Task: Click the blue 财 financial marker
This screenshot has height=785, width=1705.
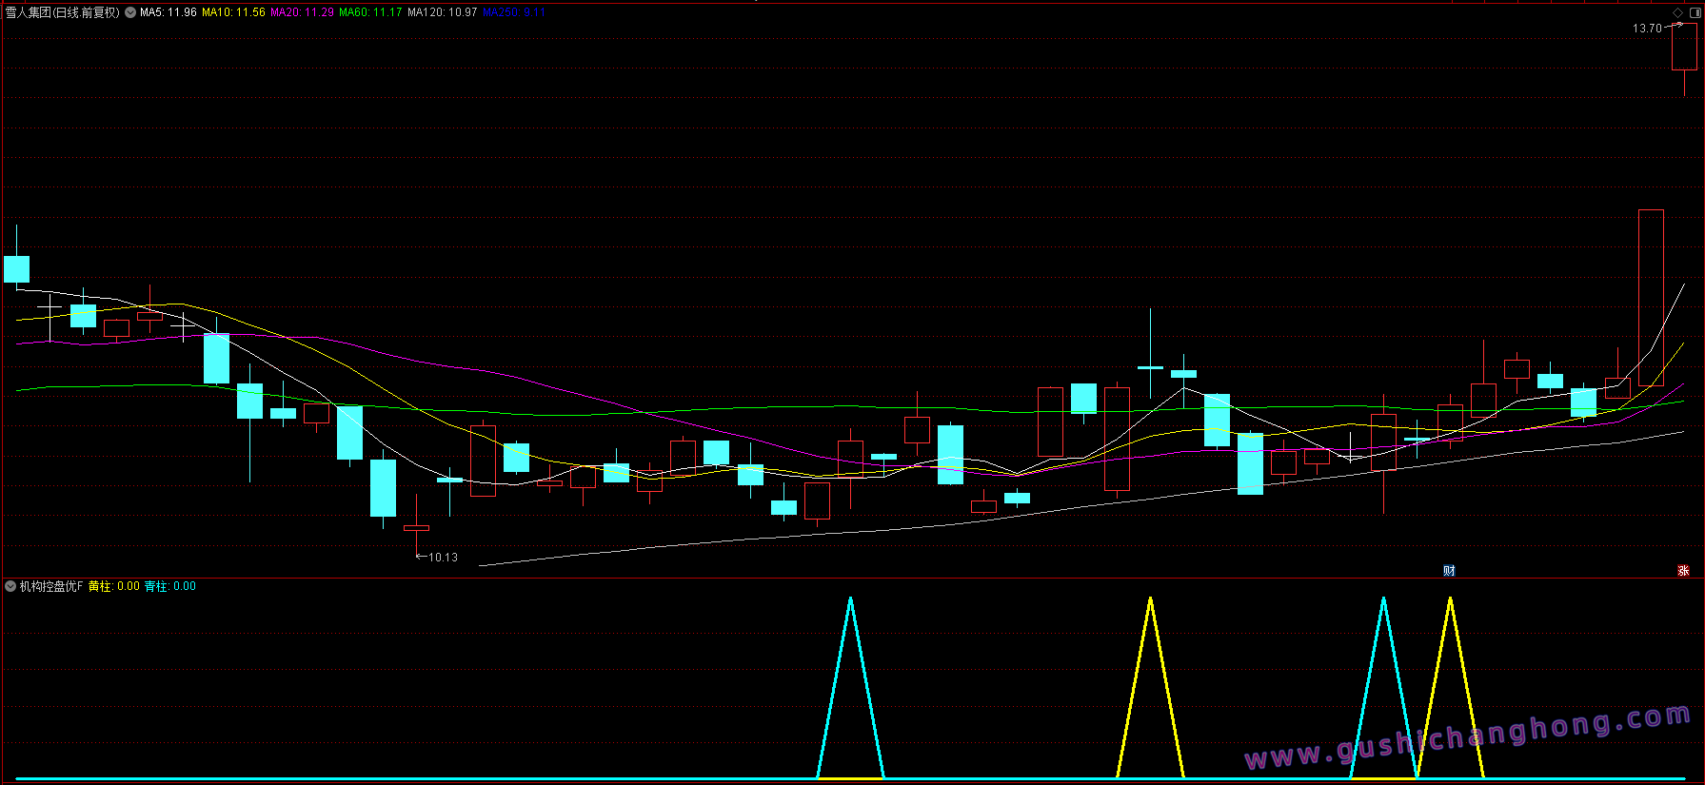Action: (x=1449, y=571)
